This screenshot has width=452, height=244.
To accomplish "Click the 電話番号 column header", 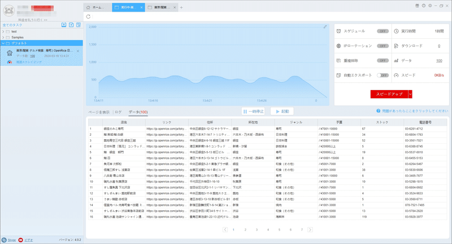I will click(425, 122).
